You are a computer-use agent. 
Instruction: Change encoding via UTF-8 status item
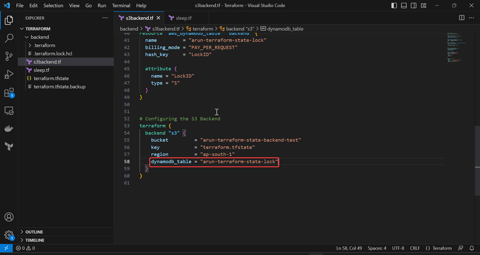click(398, 248)
